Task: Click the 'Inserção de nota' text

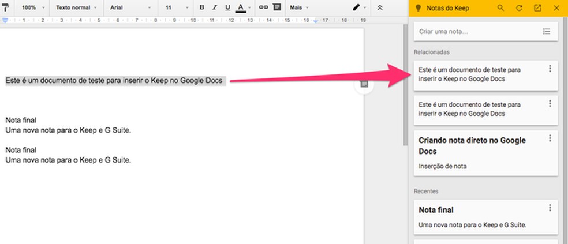Action: point(442,167)
